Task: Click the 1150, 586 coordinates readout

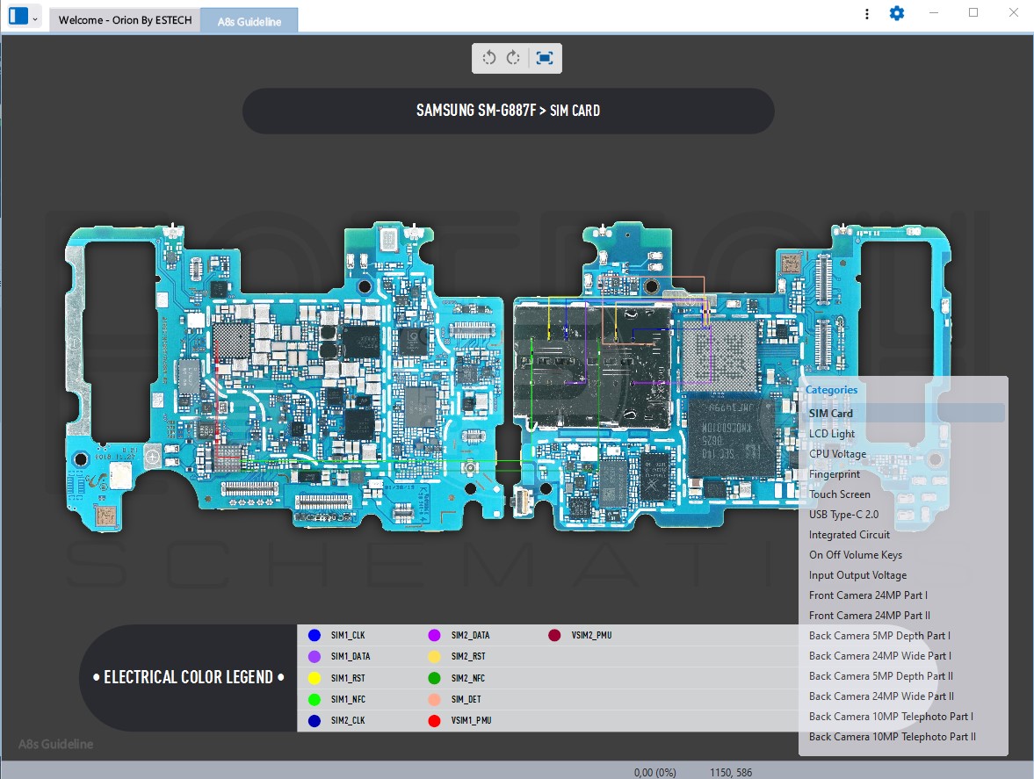Action: coord(731,772)
